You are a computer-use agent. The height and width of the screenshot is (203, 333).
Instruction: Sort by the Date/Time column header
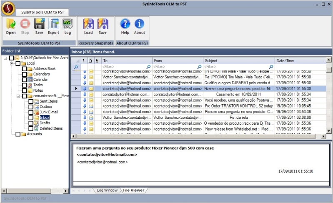coord(300,61)
